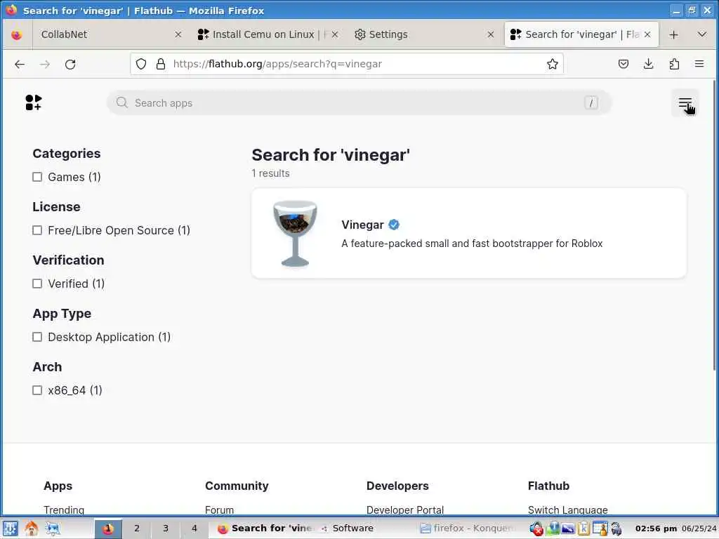Click the Search apps input field
Viewport: 719px width, 539px height.
point(359,102)
